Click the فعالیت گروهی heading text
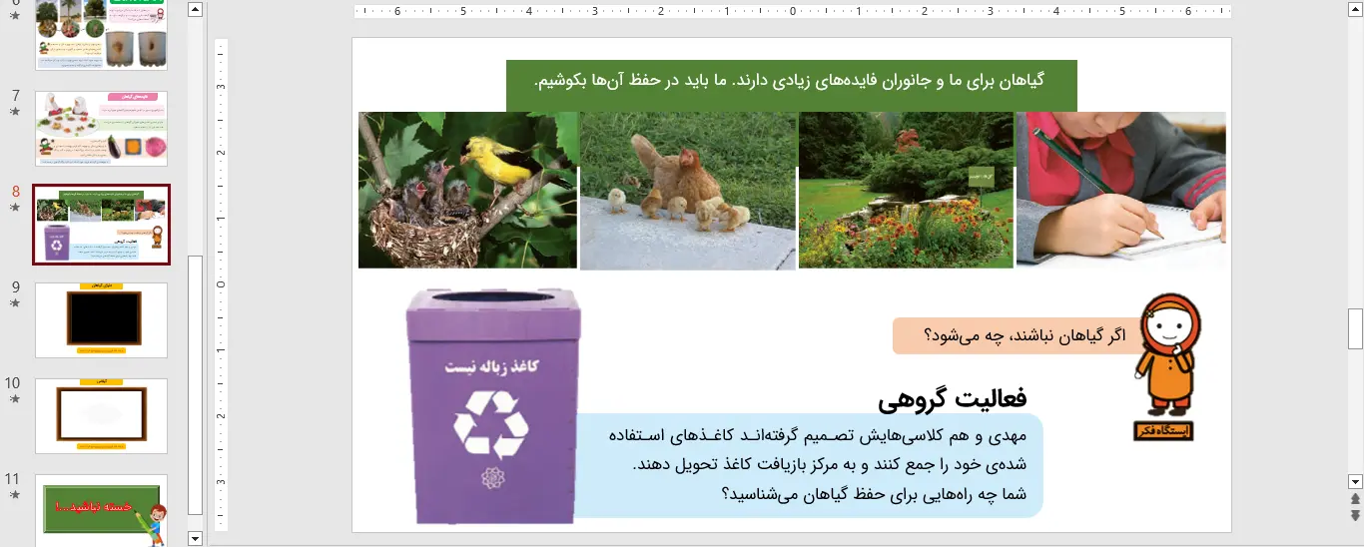This screenshot has width=1364, height=547. [x=952, y=398]
